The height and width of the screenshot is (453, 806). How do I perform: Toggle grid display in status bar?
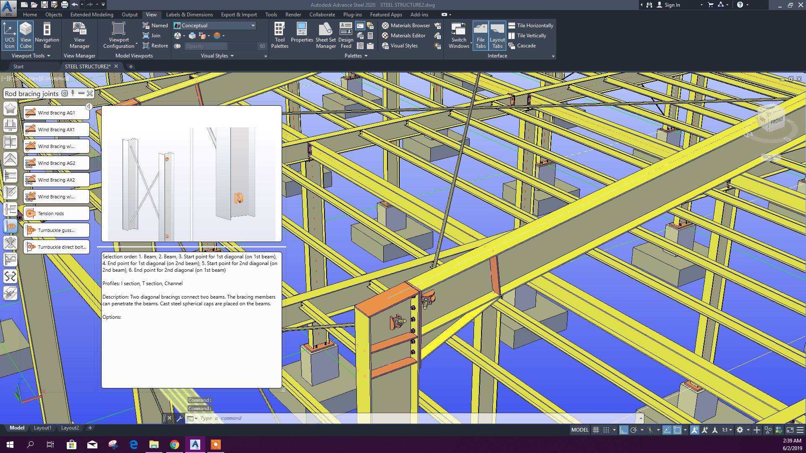596,430
